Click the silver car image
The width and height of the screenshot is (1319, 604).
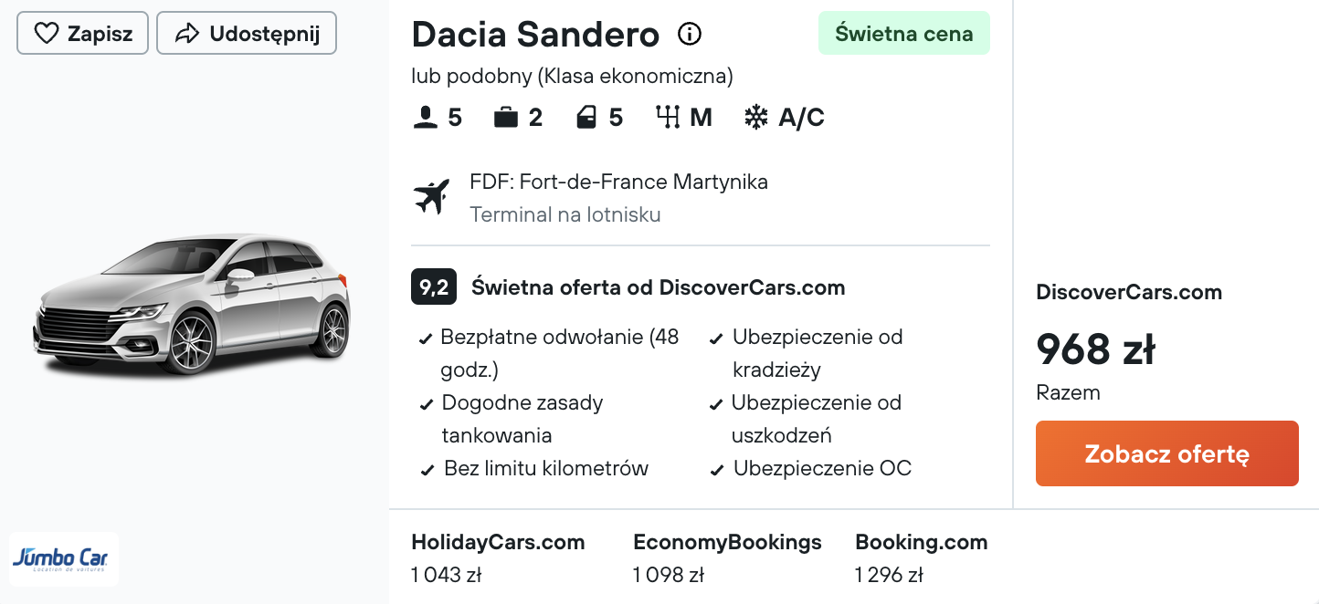point(192,306)
